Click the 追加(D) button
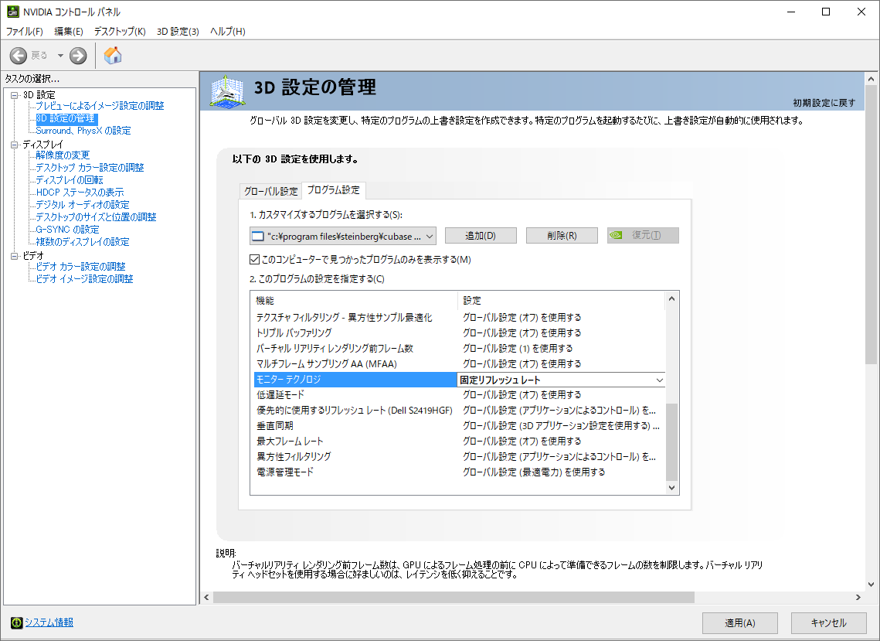This screenshot has width=880, height=641. [x=481, y=235]
